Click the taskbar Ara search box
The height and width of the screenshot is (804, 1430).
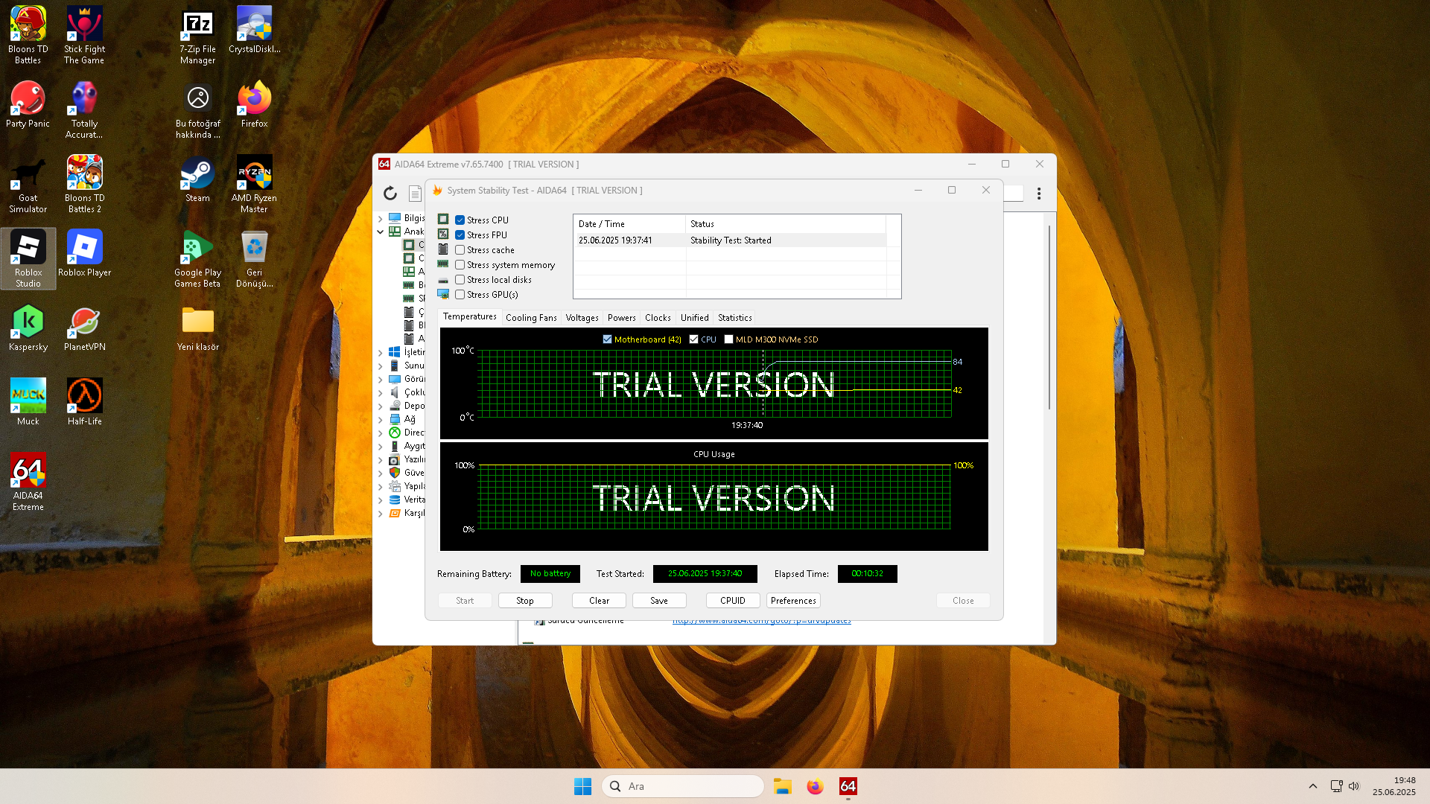point(683,786)
